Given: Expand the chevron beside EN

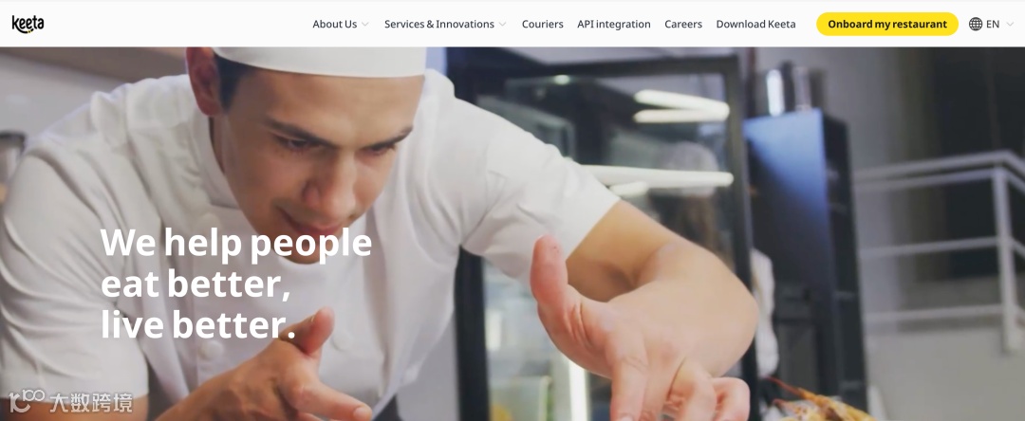Looking at the screenshot, I should [x=1009, y=24].
